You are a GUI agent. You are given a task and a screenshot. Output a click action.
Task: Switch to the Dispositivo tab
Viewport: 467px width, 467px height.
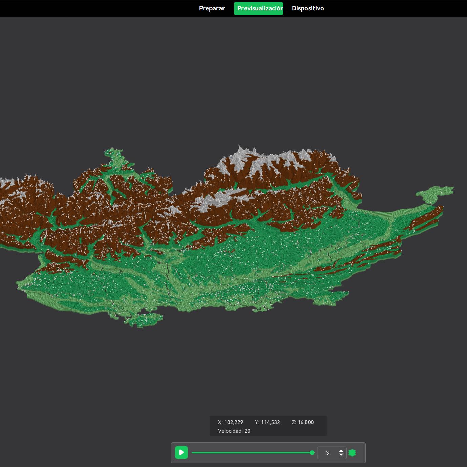tap(307, 8)
